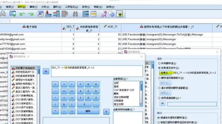Select 基於時間或觀察值範圍(B) radio option
The width and height of the screenshot is (222, 124).
click(x=173, y=88)
